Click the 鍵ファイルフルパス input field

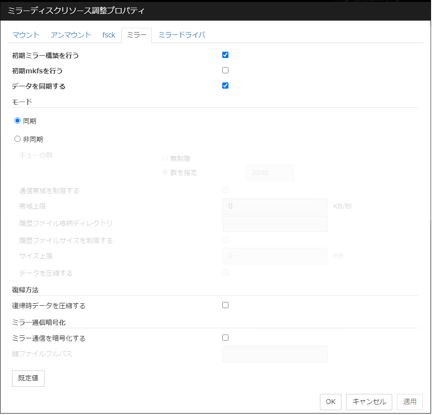tap(275, 355)
